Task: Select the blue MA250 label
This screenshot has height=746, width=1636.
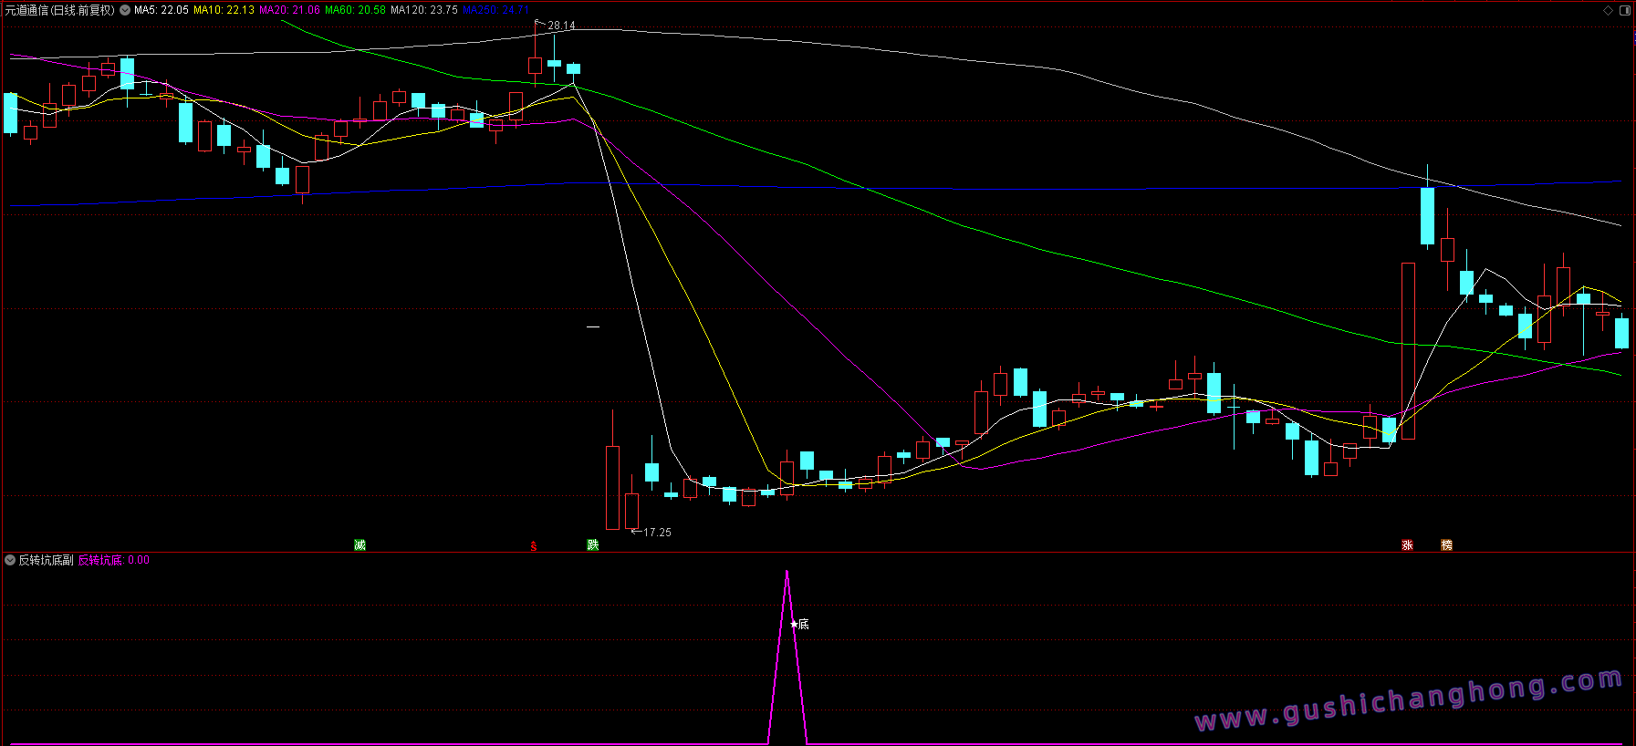Action: pos(495,10)
